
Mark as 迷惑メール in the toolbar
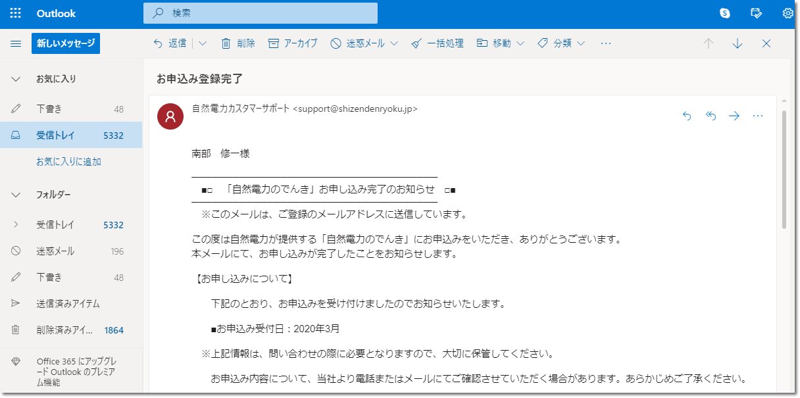pos(358,43)
